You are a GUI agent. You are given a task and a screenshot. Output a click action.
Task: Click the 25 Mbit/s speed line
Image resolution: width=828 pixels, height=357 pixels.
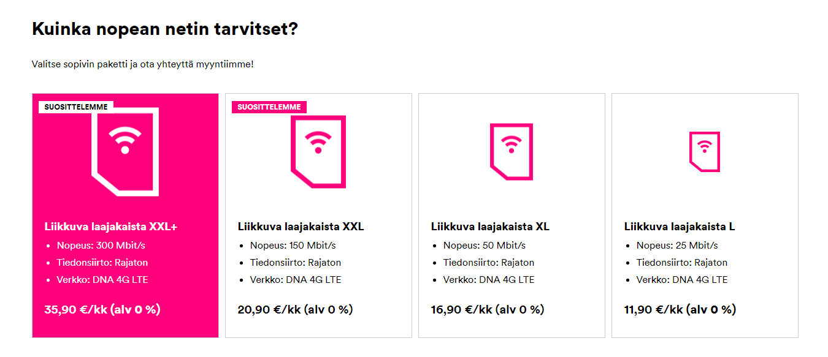pyautogui.click(x=677, y=246)
